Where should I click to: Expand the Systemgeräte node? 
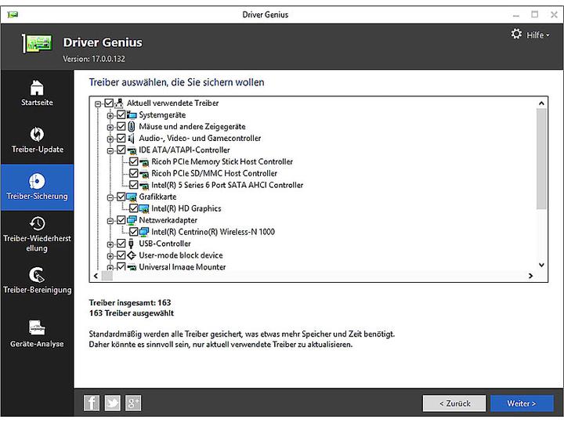click(110, 116)
